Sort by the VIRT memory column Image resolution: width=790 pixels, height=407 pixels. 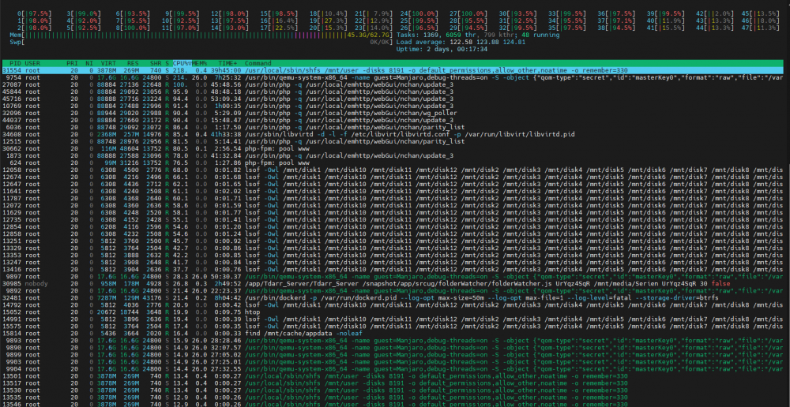[108, 63]
